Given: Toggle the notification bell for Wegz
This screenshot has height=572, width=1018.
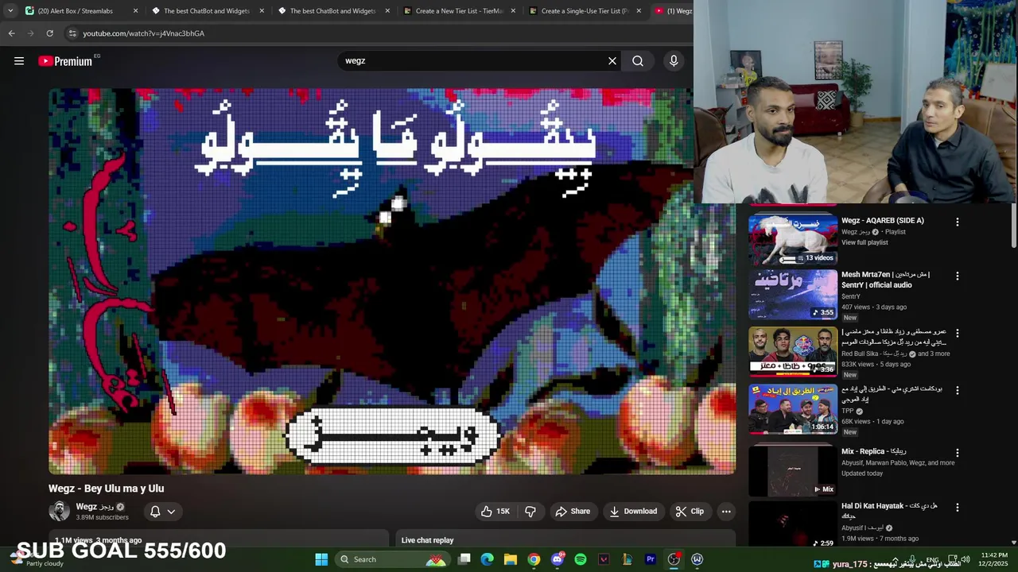Looking at the screenshot, I should pyautogui.click(x=155, y=512).
